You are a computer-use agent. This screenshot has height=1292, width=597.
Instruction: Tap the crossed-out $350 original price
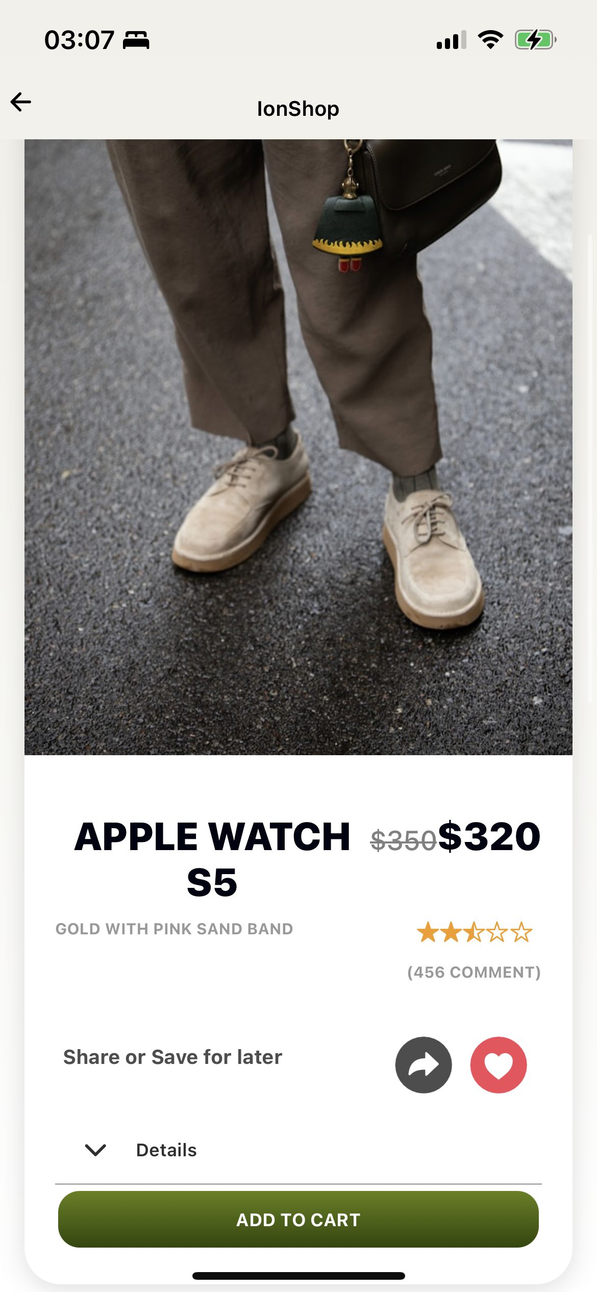[404, 840]
